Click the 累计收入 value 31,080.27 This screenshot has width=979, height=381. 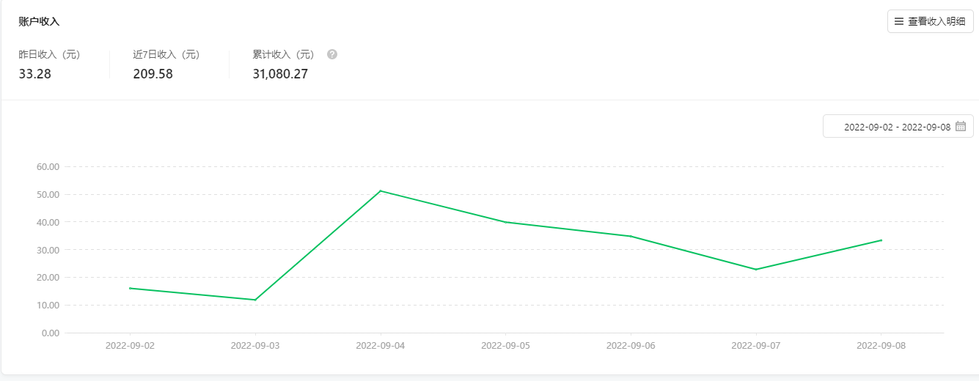280,74
